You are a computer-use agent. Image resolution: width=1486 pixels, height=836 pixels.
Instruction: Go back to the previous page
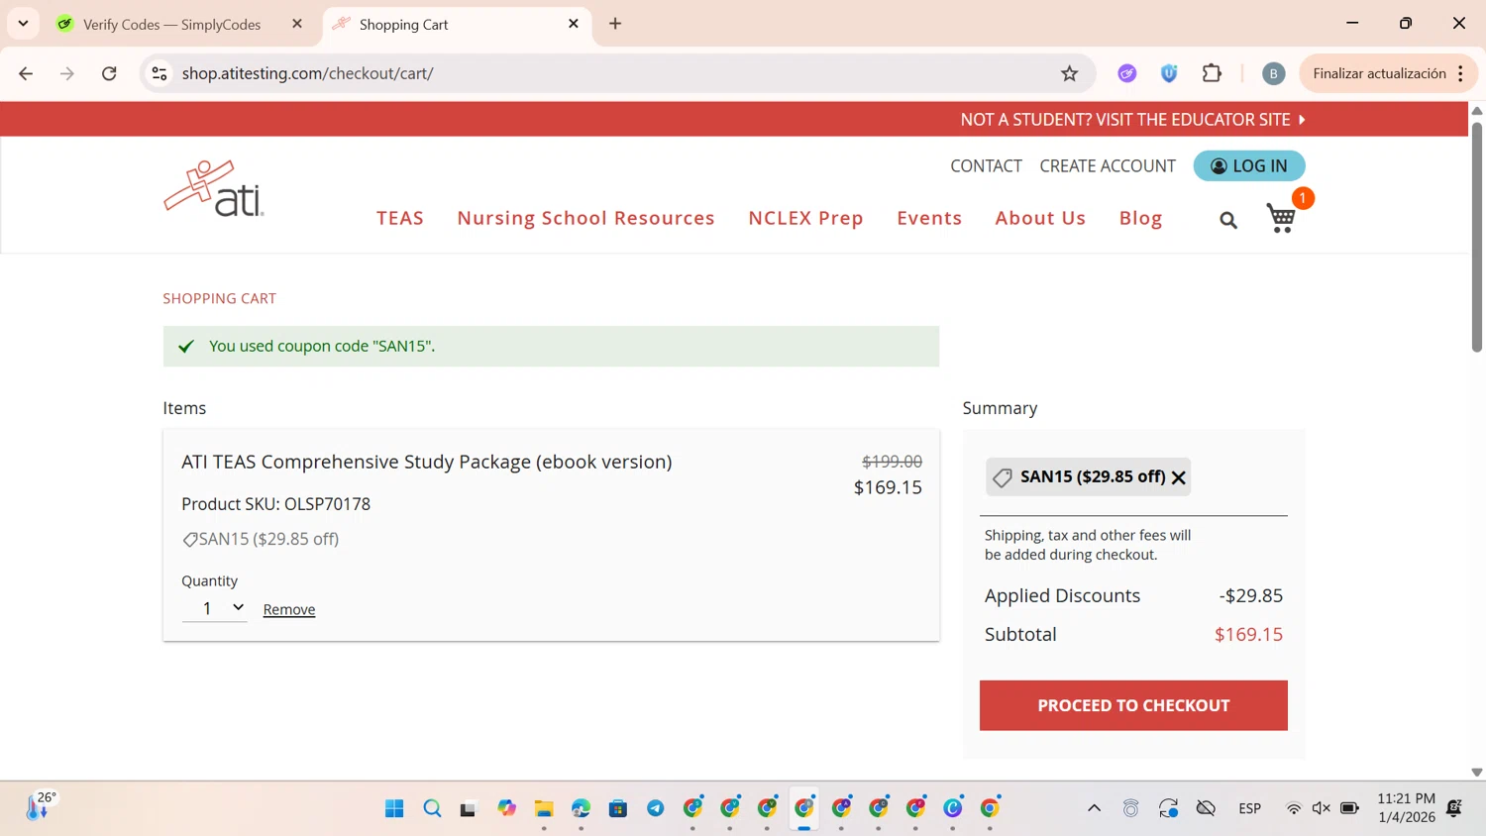(26, 73)
